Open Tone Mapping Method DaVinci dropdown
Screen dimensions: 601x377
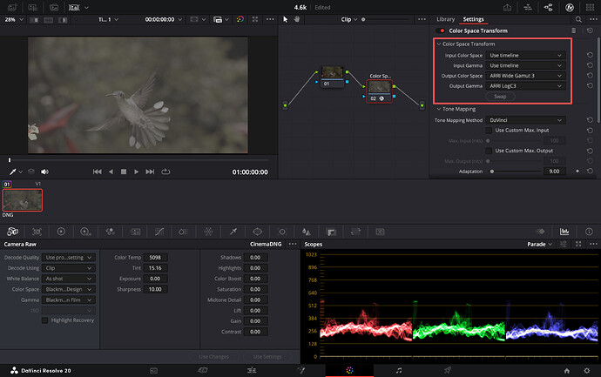525,120
